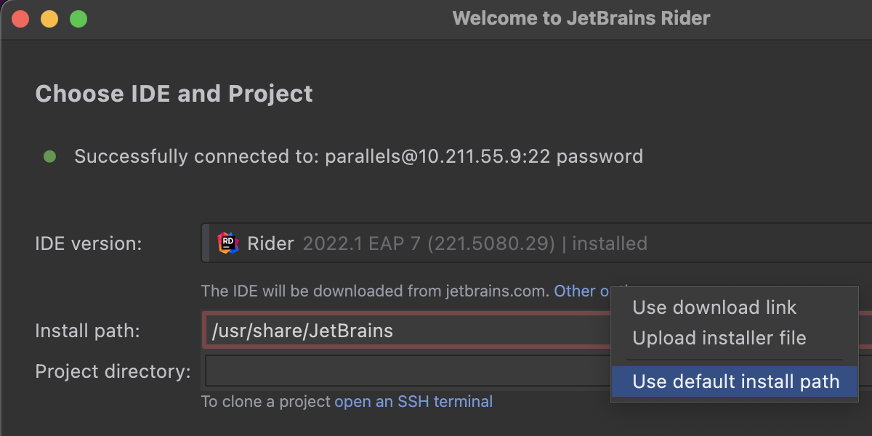Maximize the window using the green button
872x436 pixels.
click(x=78, y=19)
